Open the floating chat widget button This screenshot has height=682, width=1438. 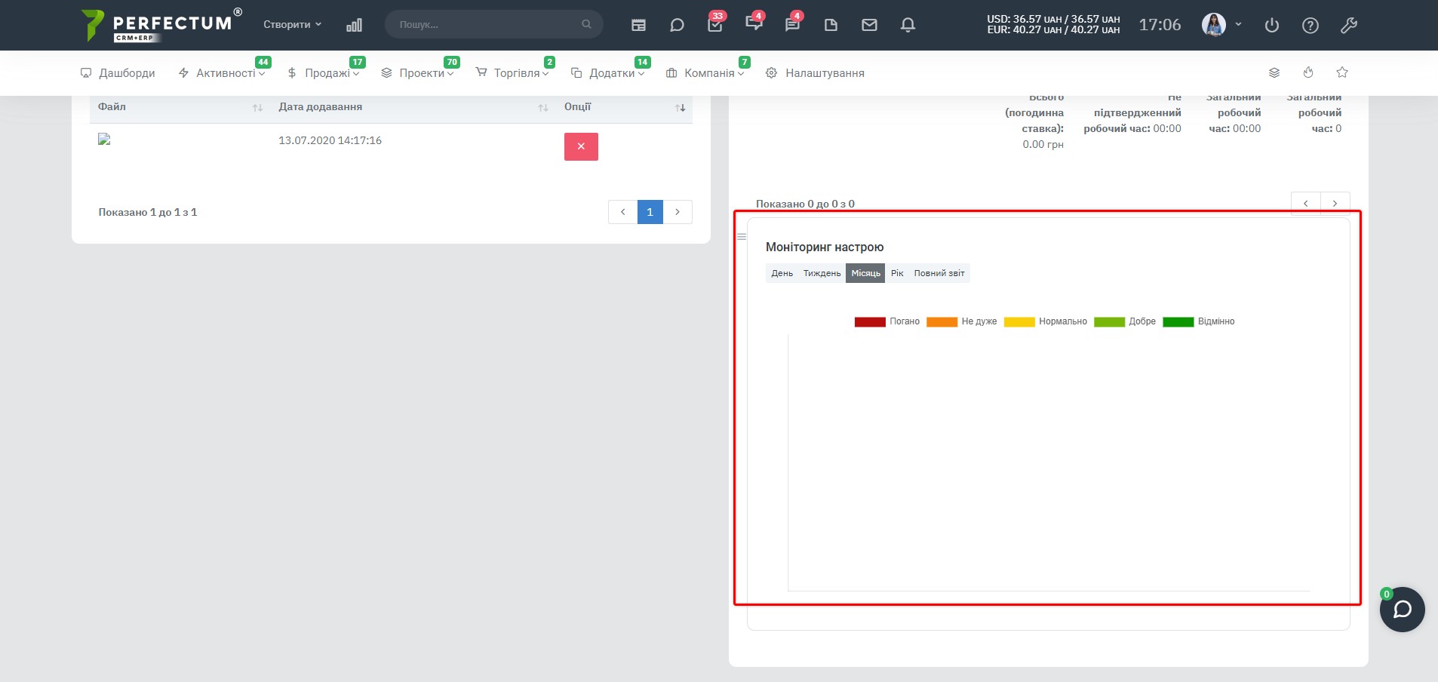pos(1402,610)
